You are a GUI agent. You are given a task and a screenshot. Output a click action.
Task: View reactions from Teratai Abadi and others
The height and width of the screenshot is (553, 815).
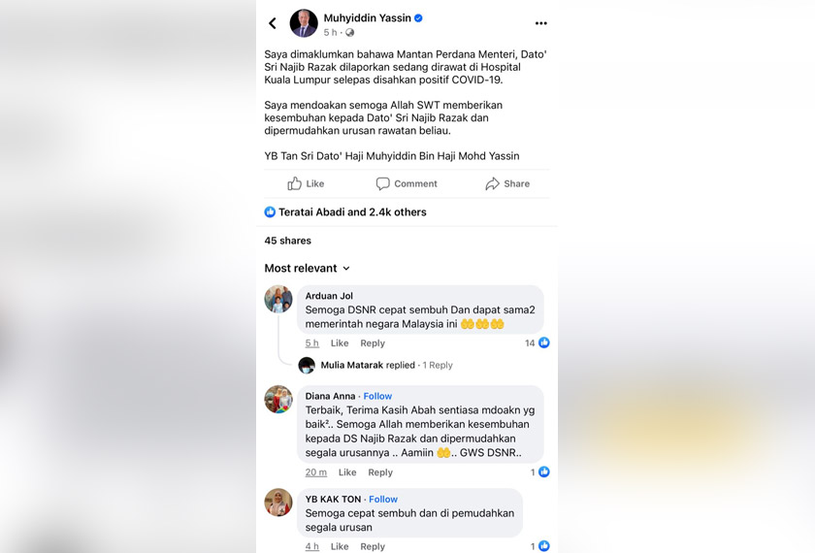pyautogui.click(x=345, y=212)
